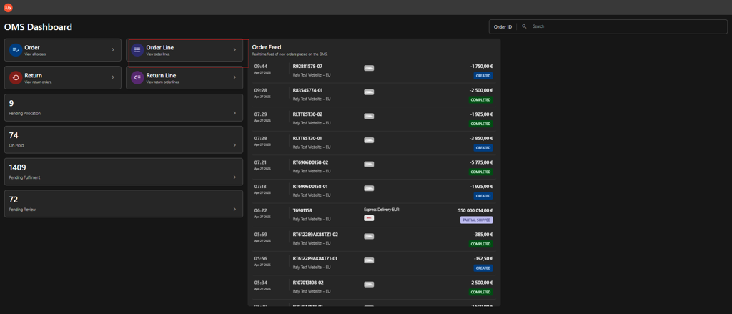The width and height of the screenshot is (732, 314).
Task: Open the 9 Pending Allocation tile
Action: click(124, 107)
